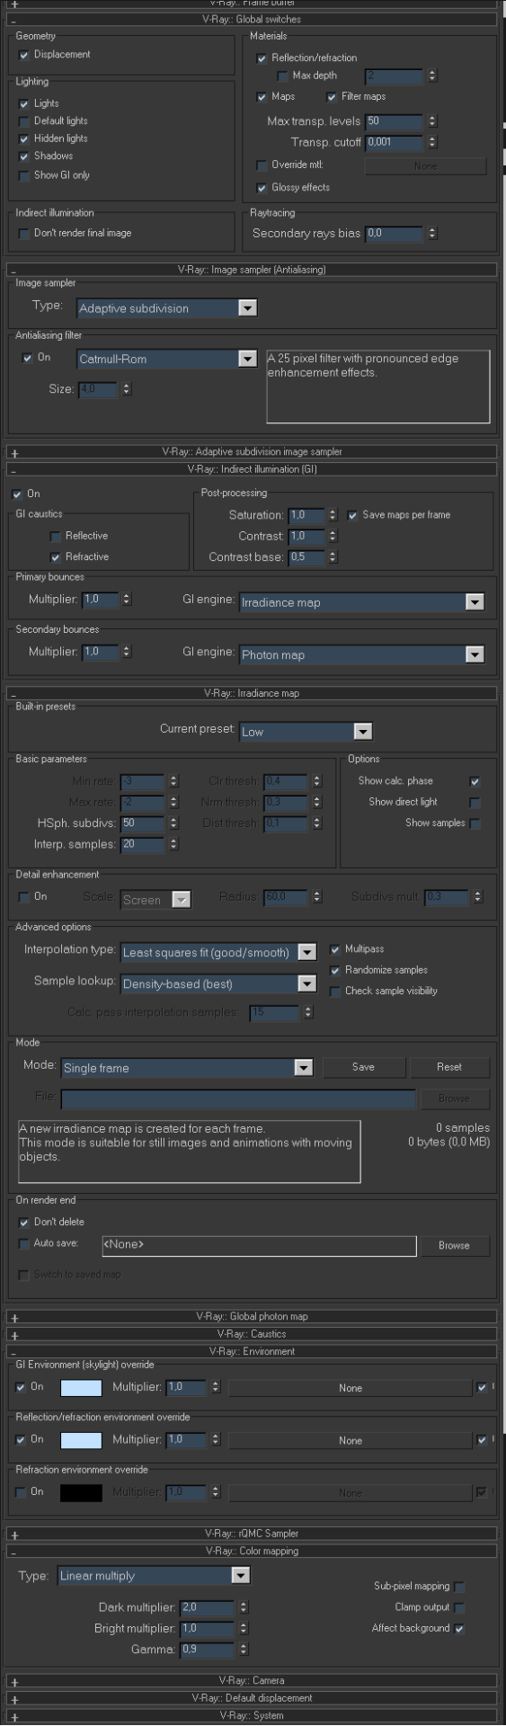Click Refraction environment black color swatch
Viewport: 506px width, 1726px height.
[81, 1492]
